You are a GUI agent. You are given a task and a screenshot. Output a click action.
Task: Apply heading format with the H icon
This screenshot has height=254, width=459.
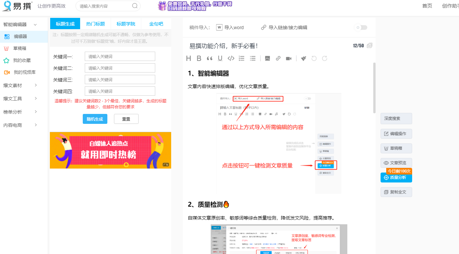(x=188, y=58)
